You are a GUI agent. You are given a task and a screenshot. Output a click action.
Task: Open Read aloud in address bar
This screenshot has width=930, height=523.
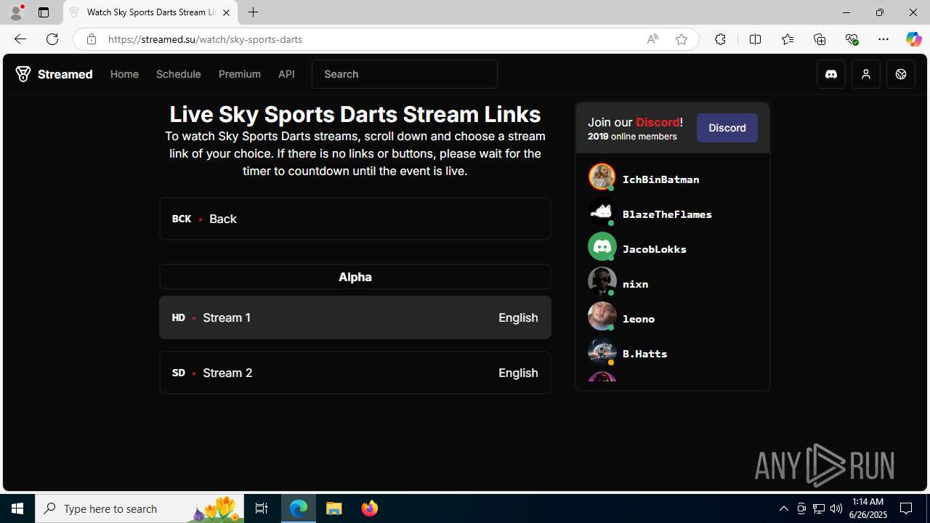652,39
